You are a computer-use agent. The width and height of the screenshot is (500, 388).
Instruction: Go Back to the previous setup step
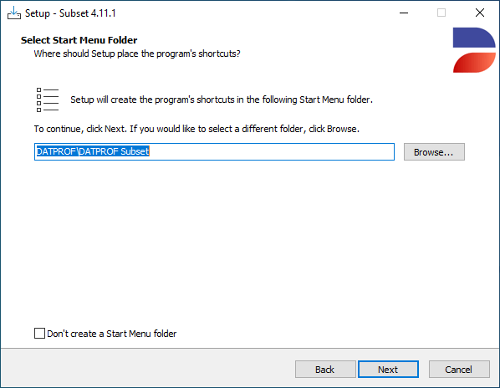coord(325,370)
